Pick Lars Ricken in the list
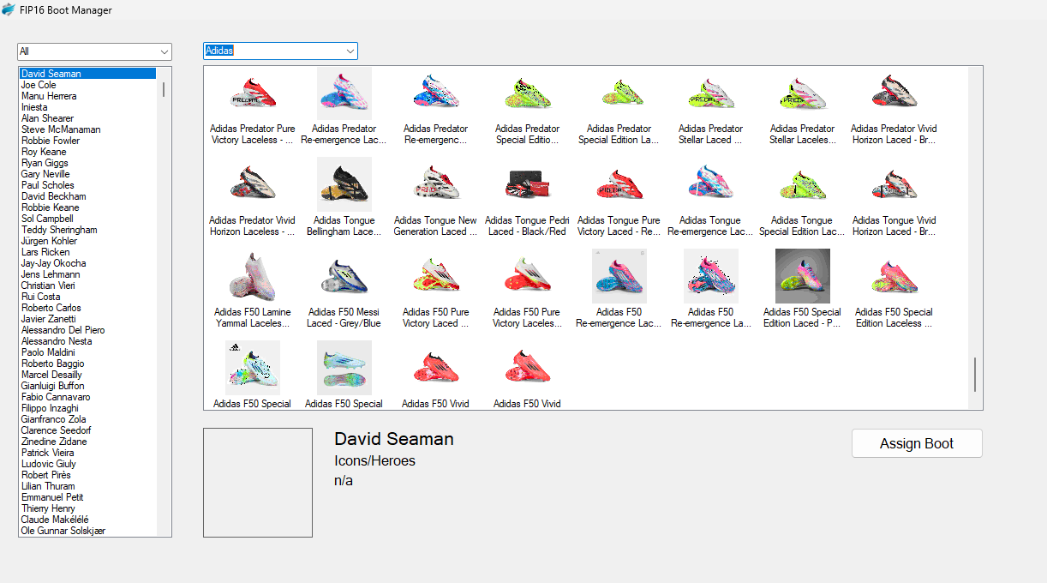The image size is (1047, 583). [x=87, y=252]
